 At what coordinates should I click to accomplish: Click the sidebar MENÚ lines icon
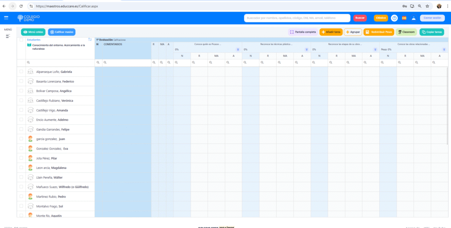[7, 36]
